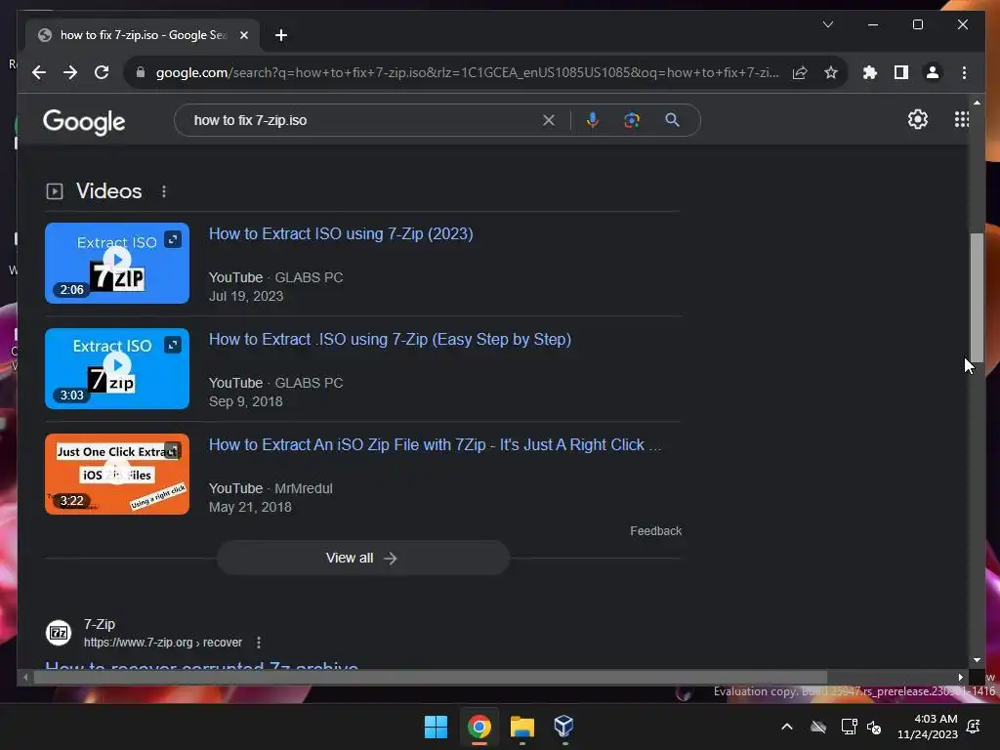Show hidden system tray icons
The image size is (1000, 750).
(x=787, y=727)
